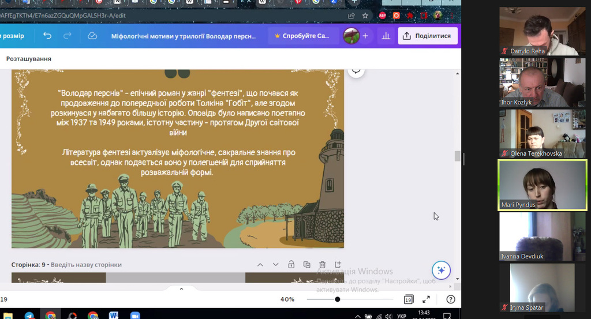The width and height of the screenshot is (591, 319).
Task: Open the analytics bar chart icon
Action: pos(386,36)
